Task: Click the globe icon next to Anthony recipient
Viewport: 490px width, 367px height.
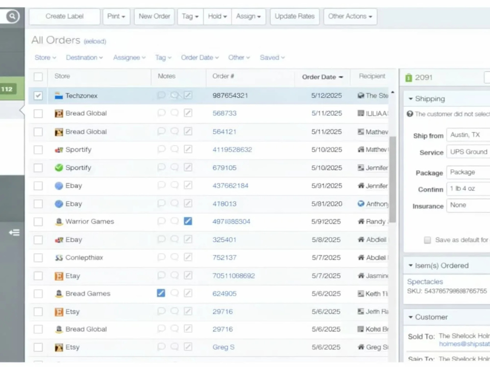Action: (361, 204)
